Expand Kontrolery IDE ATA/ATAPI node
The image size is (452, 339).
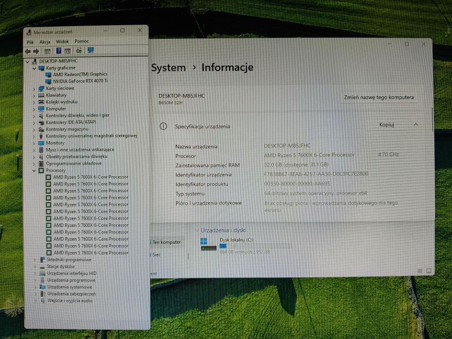(x=34, y=123)
